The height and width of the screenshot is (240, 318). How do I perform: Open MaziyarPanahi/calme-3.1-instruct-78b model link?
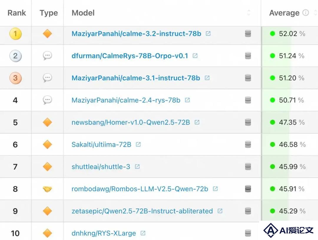coord(136,78)
